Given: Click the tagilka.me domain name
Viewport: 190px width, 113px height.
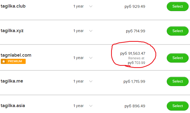Looking at the screenshot, I should pos(12,81).
